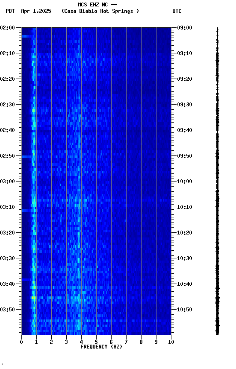Click the PDT timezone label
The image size is (236, 369).
[x=10, y=11]
